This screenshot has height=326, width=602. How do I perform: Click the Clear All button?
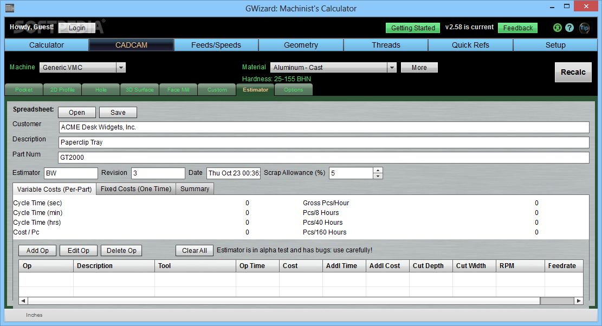coord(195,250)
